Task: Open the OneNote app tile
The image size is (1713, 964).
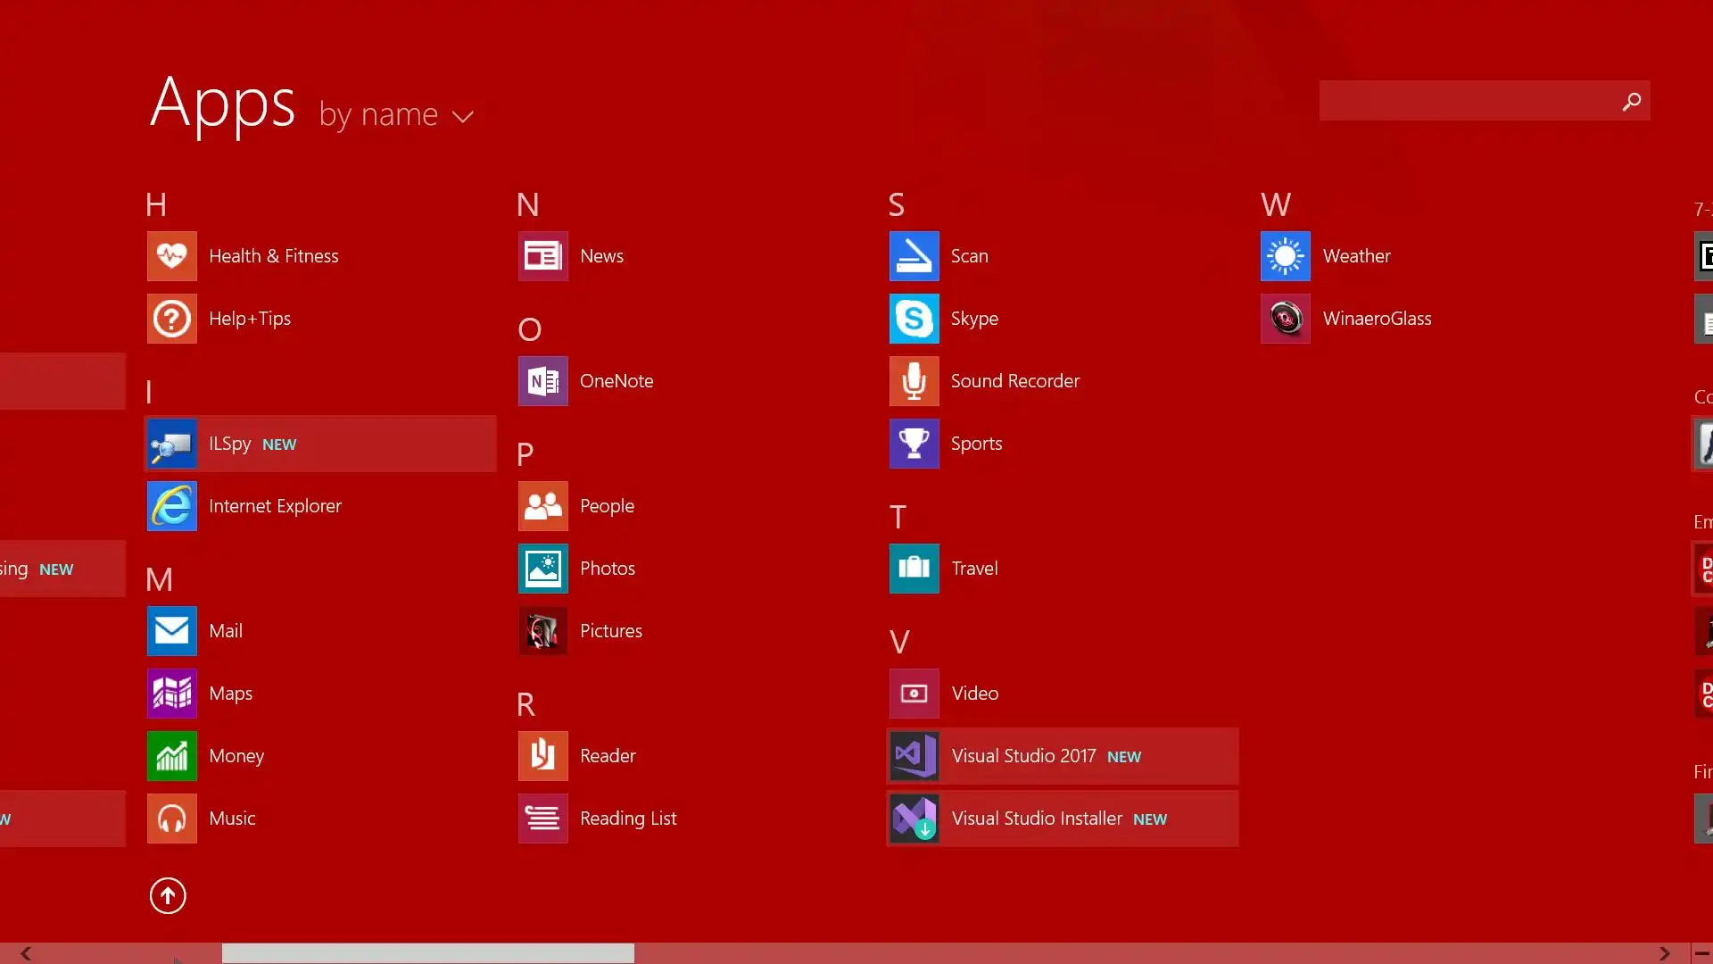Action: (542, 381)
